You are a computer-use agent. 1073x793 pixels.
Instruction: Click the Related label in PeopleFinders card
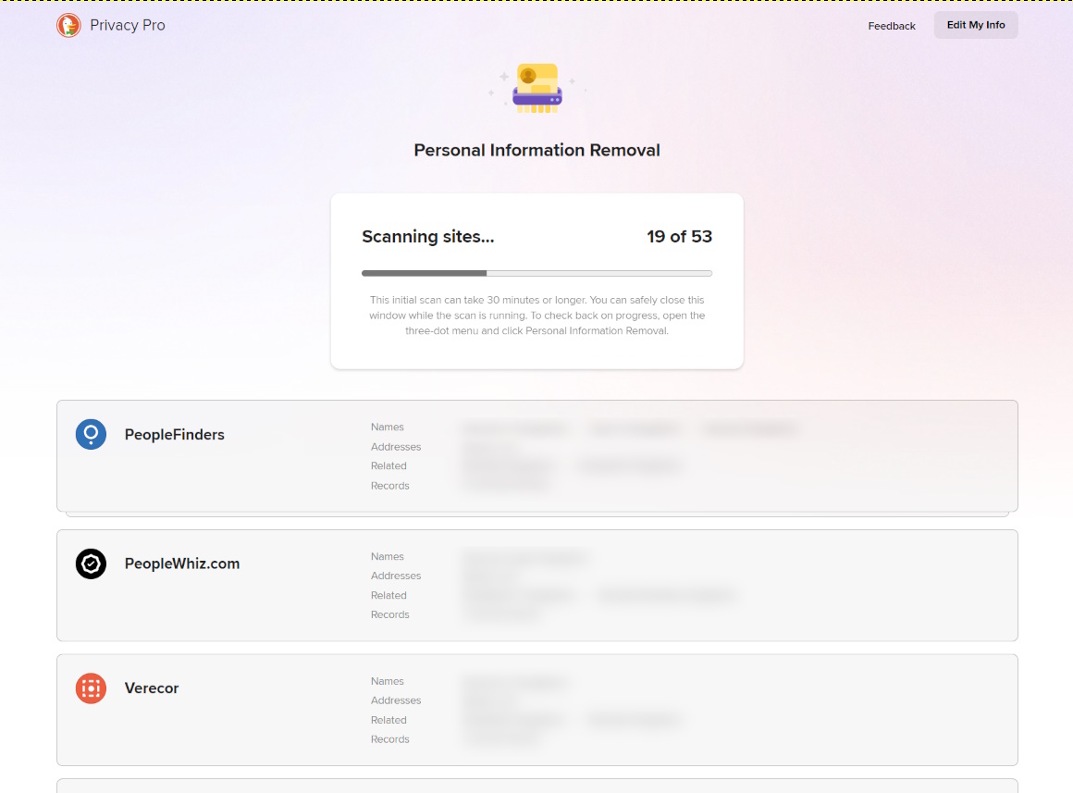(388, 466)
